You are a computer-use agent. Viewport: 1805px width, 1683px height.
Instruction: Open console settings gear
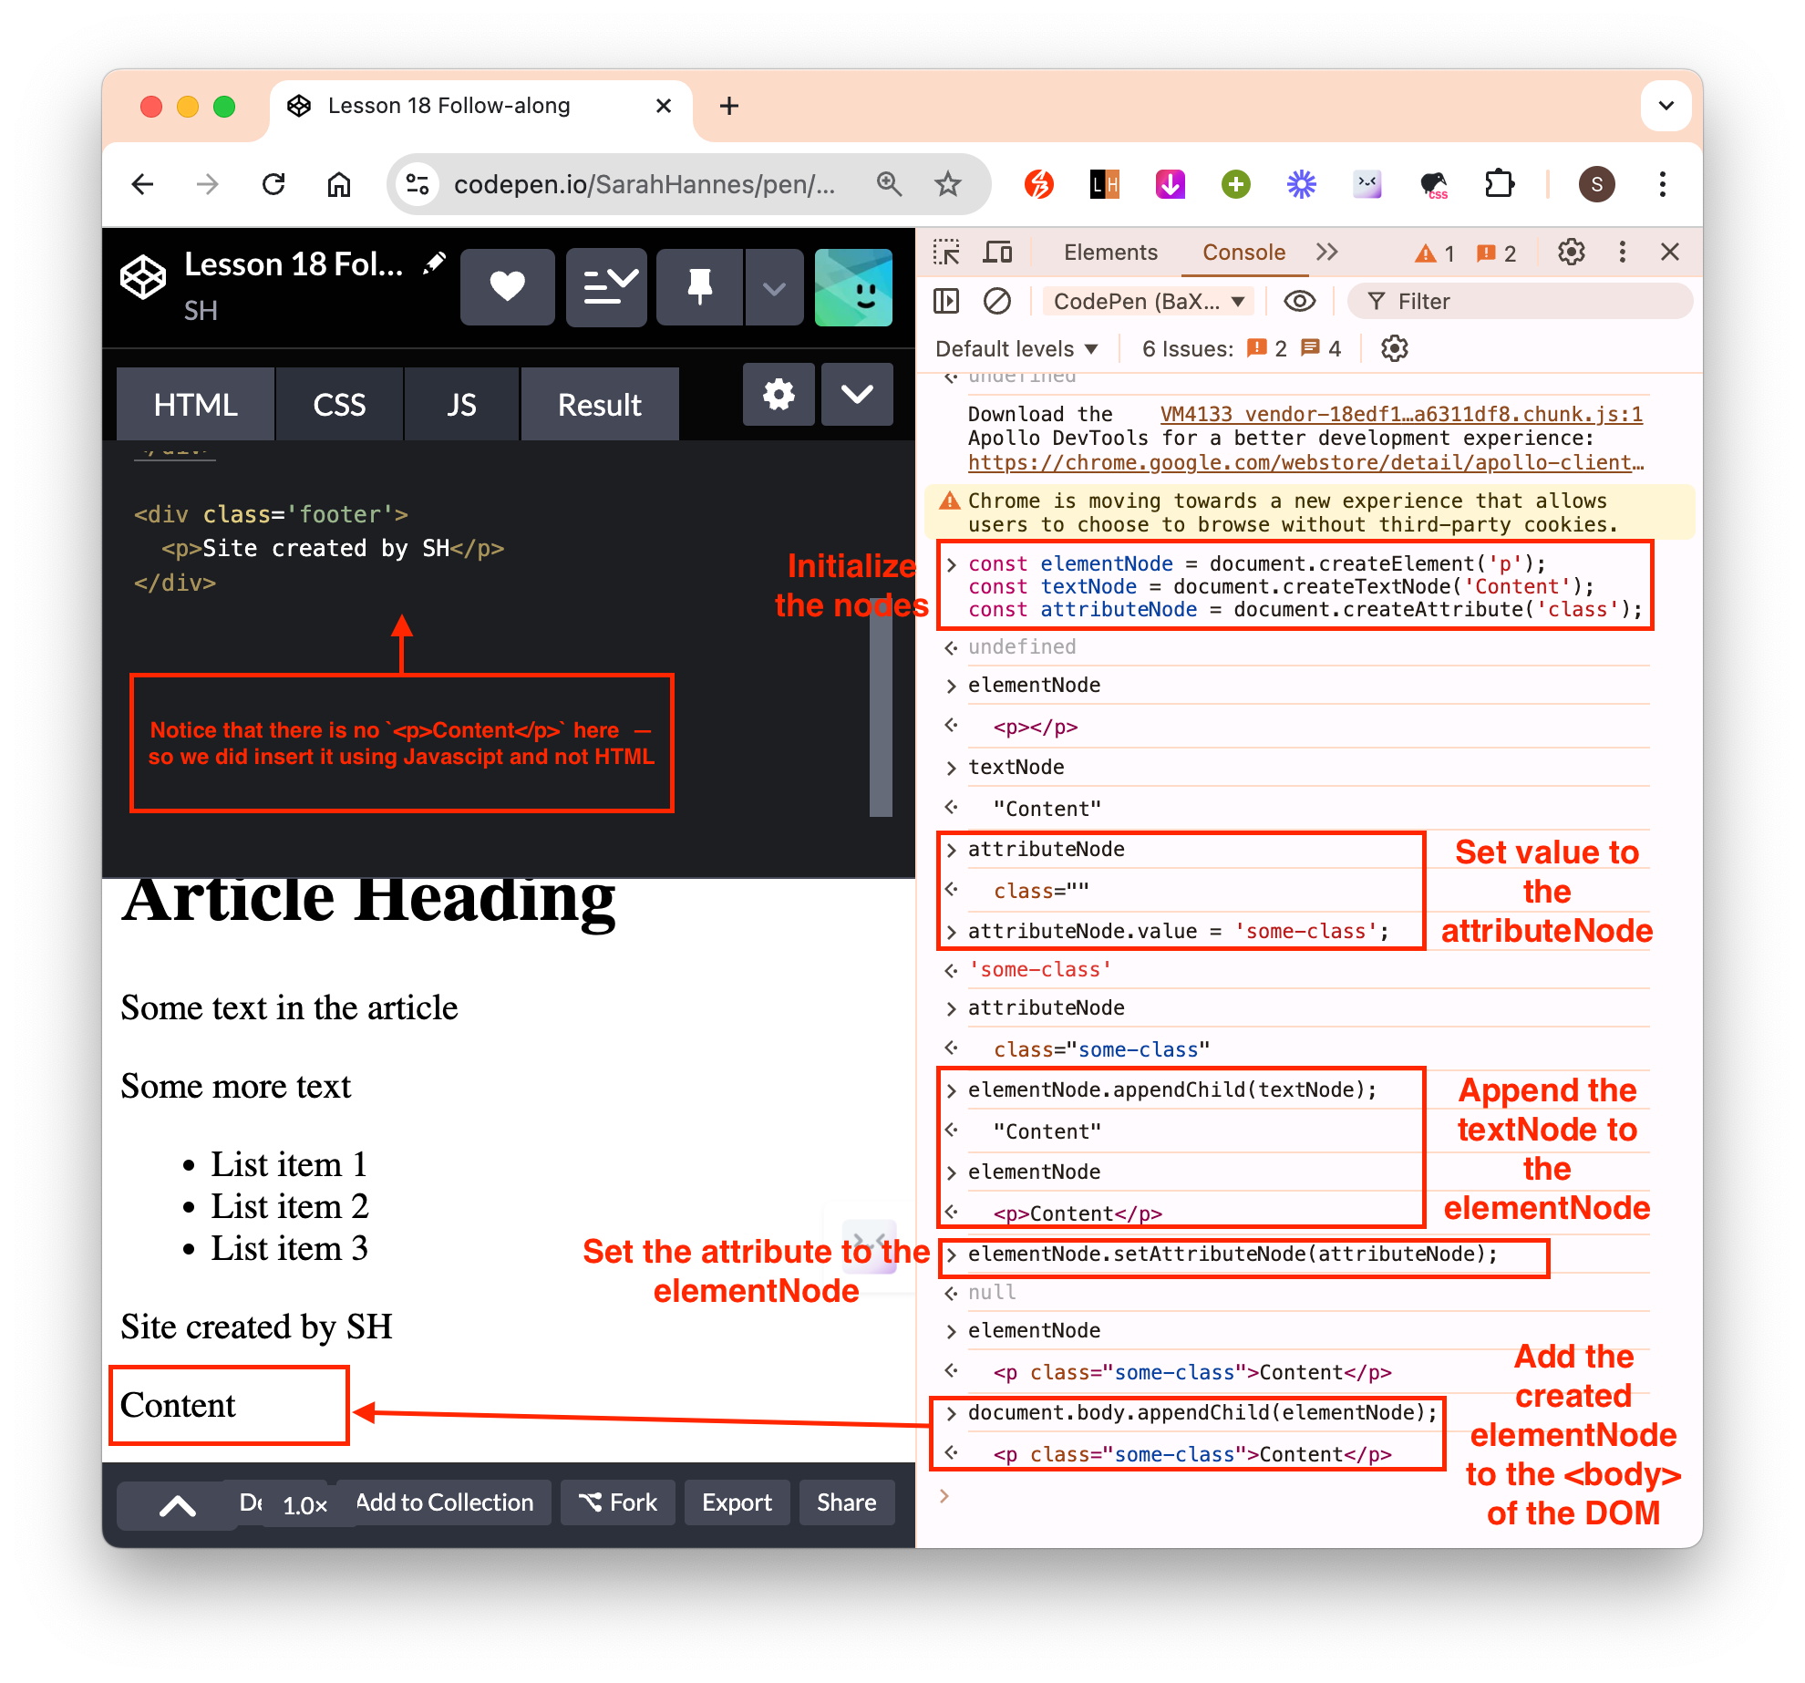(x=1394, y=348)
